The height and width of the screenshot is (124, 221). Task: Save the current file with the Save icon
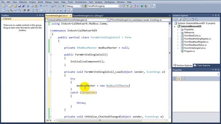coord(19,6)
